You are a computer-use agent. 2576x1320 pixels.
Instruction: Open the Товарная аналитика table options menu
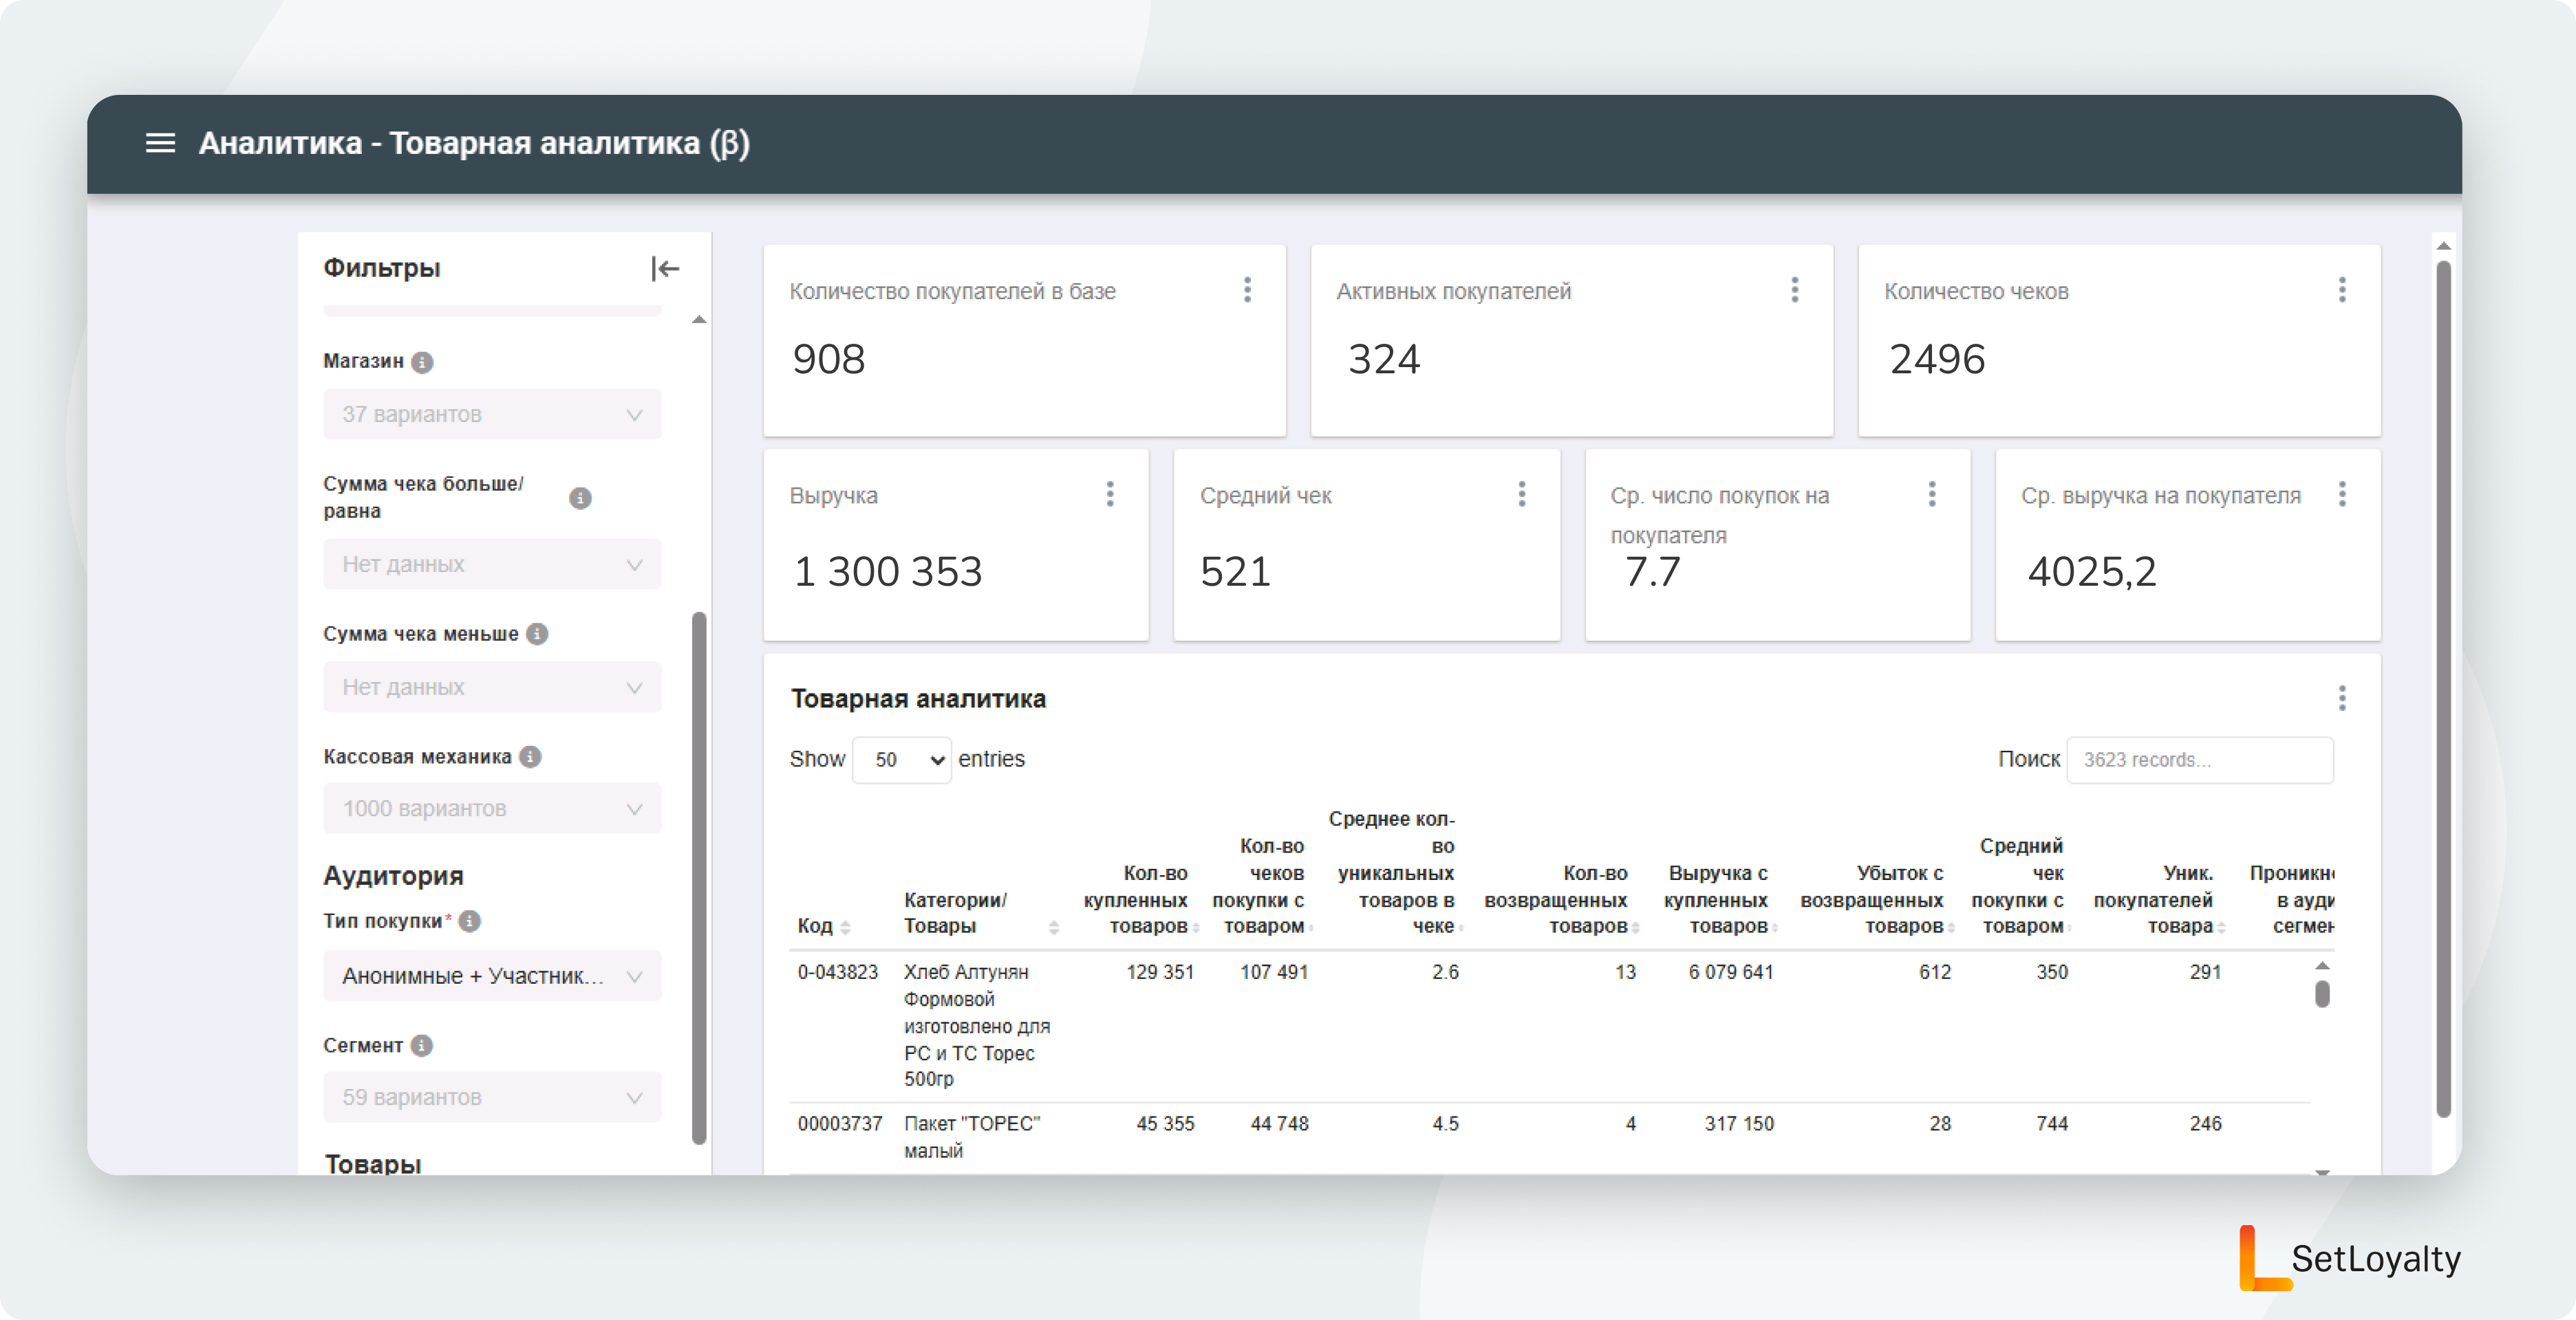pyautogui.click(x=2342, y=698)
